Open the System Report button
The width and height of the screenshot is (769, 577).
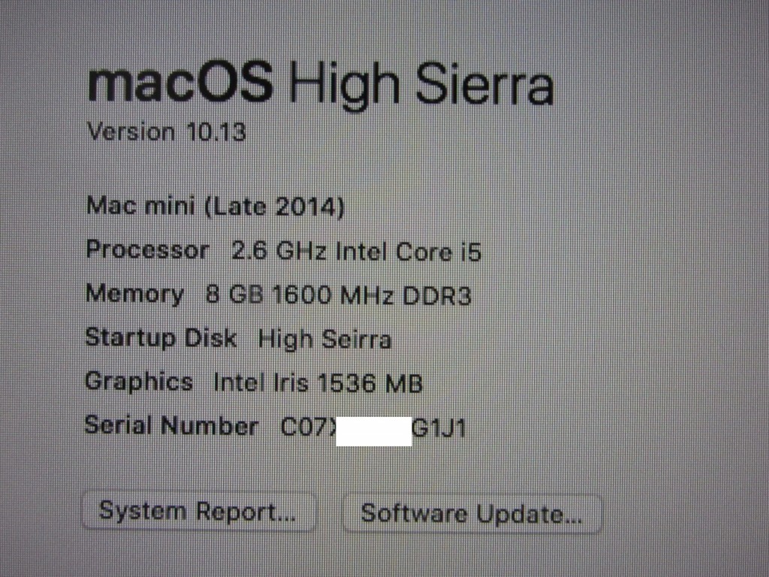(198, 512)
